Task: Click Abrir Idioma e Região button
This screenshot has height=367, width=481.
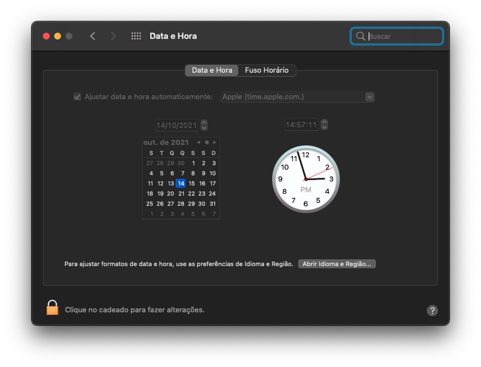Action: (x=336, y=264)
